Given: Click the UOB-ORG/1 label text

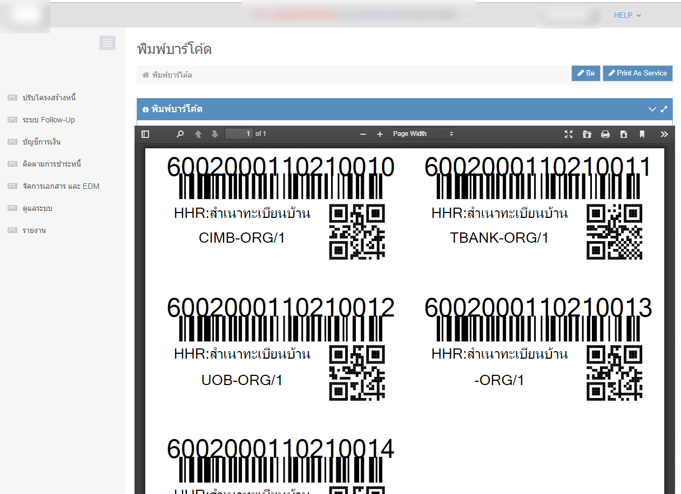Looking at the screenshot, I should 242,380.
